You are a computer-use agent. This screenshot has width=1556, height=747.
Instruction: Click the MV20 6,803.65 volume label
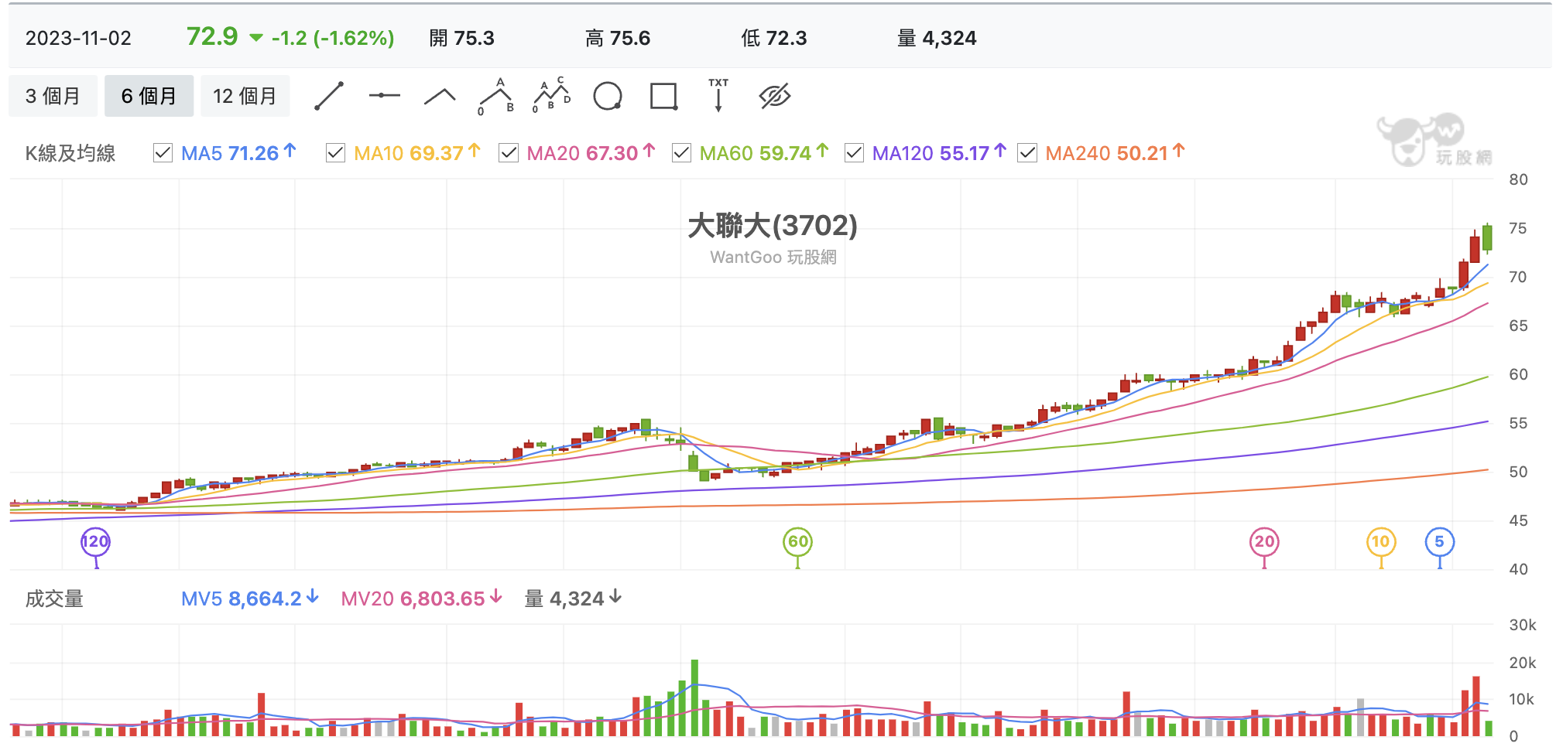pos(421,599)
